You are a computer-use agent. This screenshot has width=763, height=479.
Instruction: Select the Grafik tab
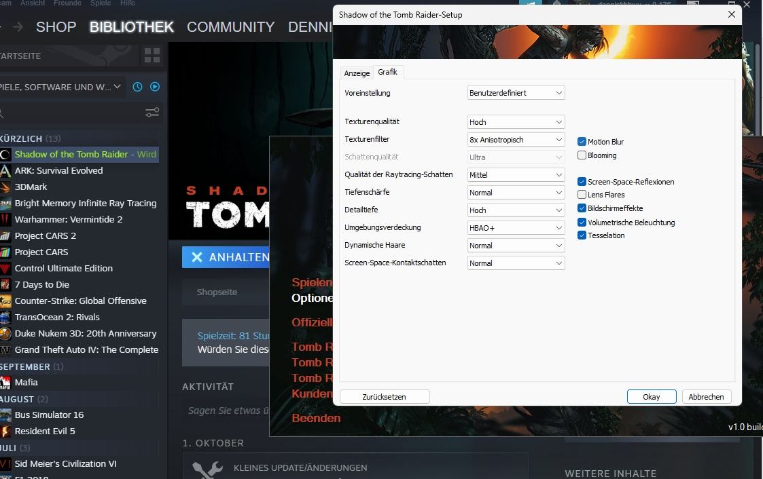[388, 72]
